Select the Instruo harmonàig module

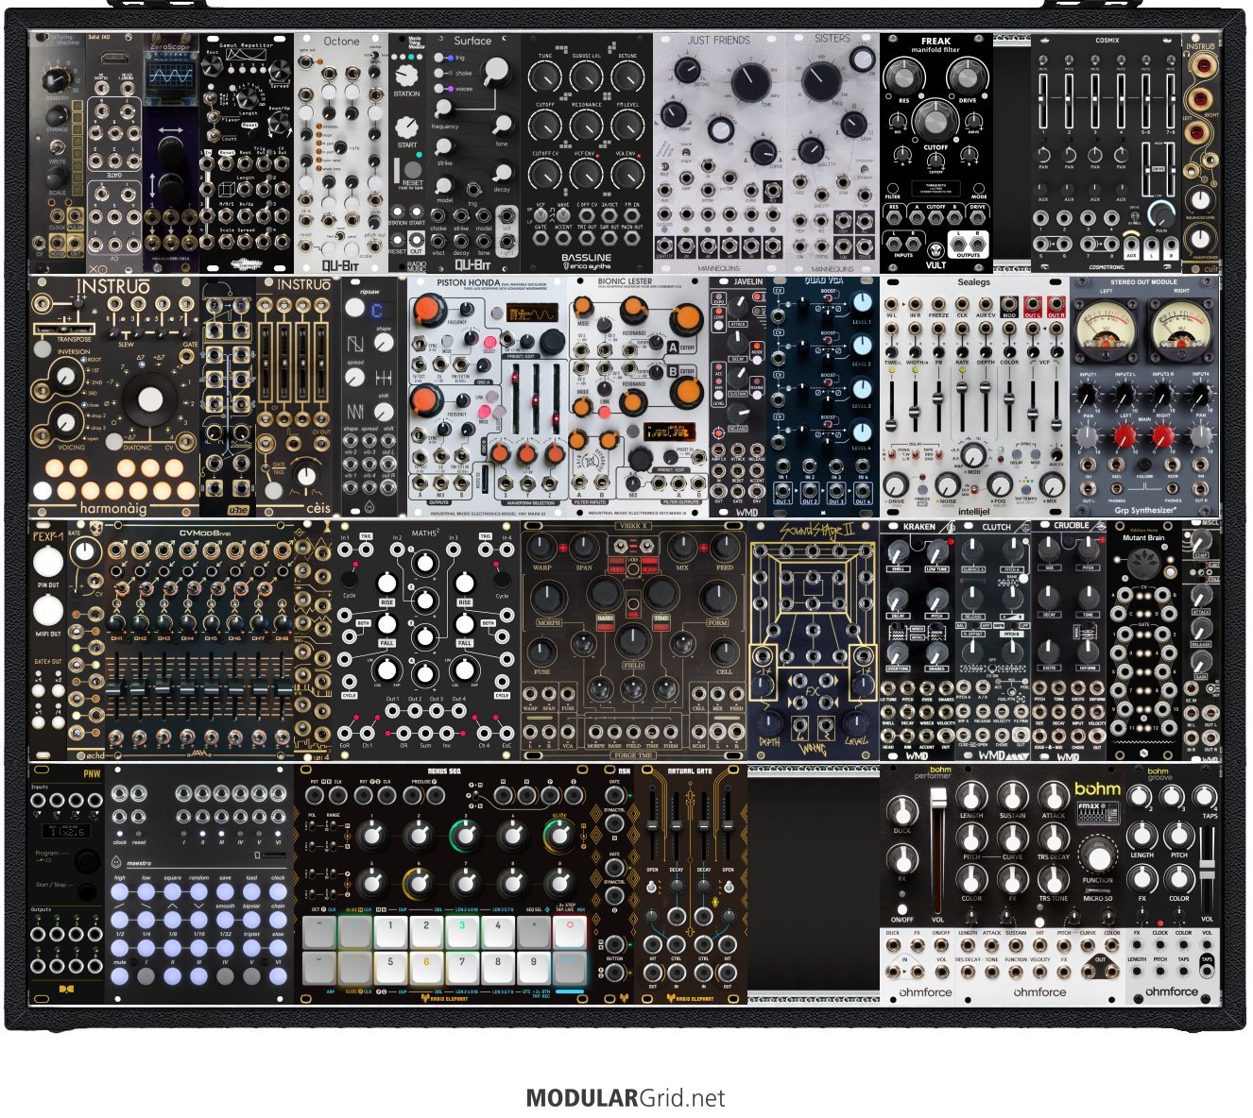tap(114, 397)
